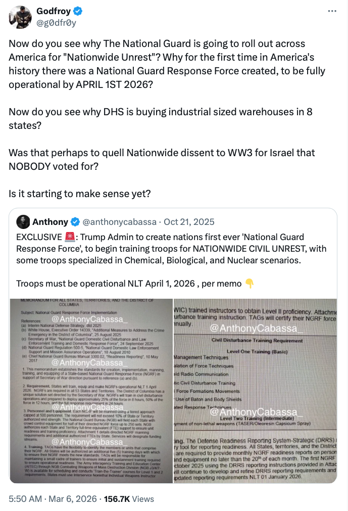348x511 pixels.
Task: Open Godfroy's profile avatar
Action: 21,17
